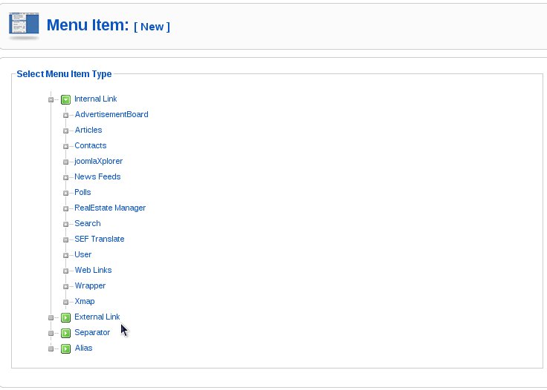This screenshot has height=390, width=547.
Task: Click the green Internal Link arrow icon
Action: pos(65,99)
